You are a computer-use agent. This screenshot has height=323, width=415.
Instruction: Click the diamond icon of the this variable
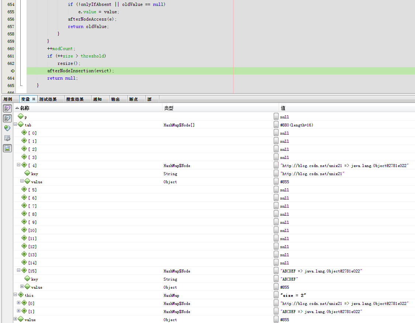coord(21,295)
